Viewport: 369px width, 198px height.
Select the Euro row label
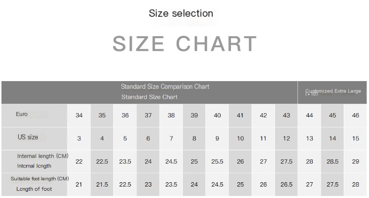(x=22, y=115)
